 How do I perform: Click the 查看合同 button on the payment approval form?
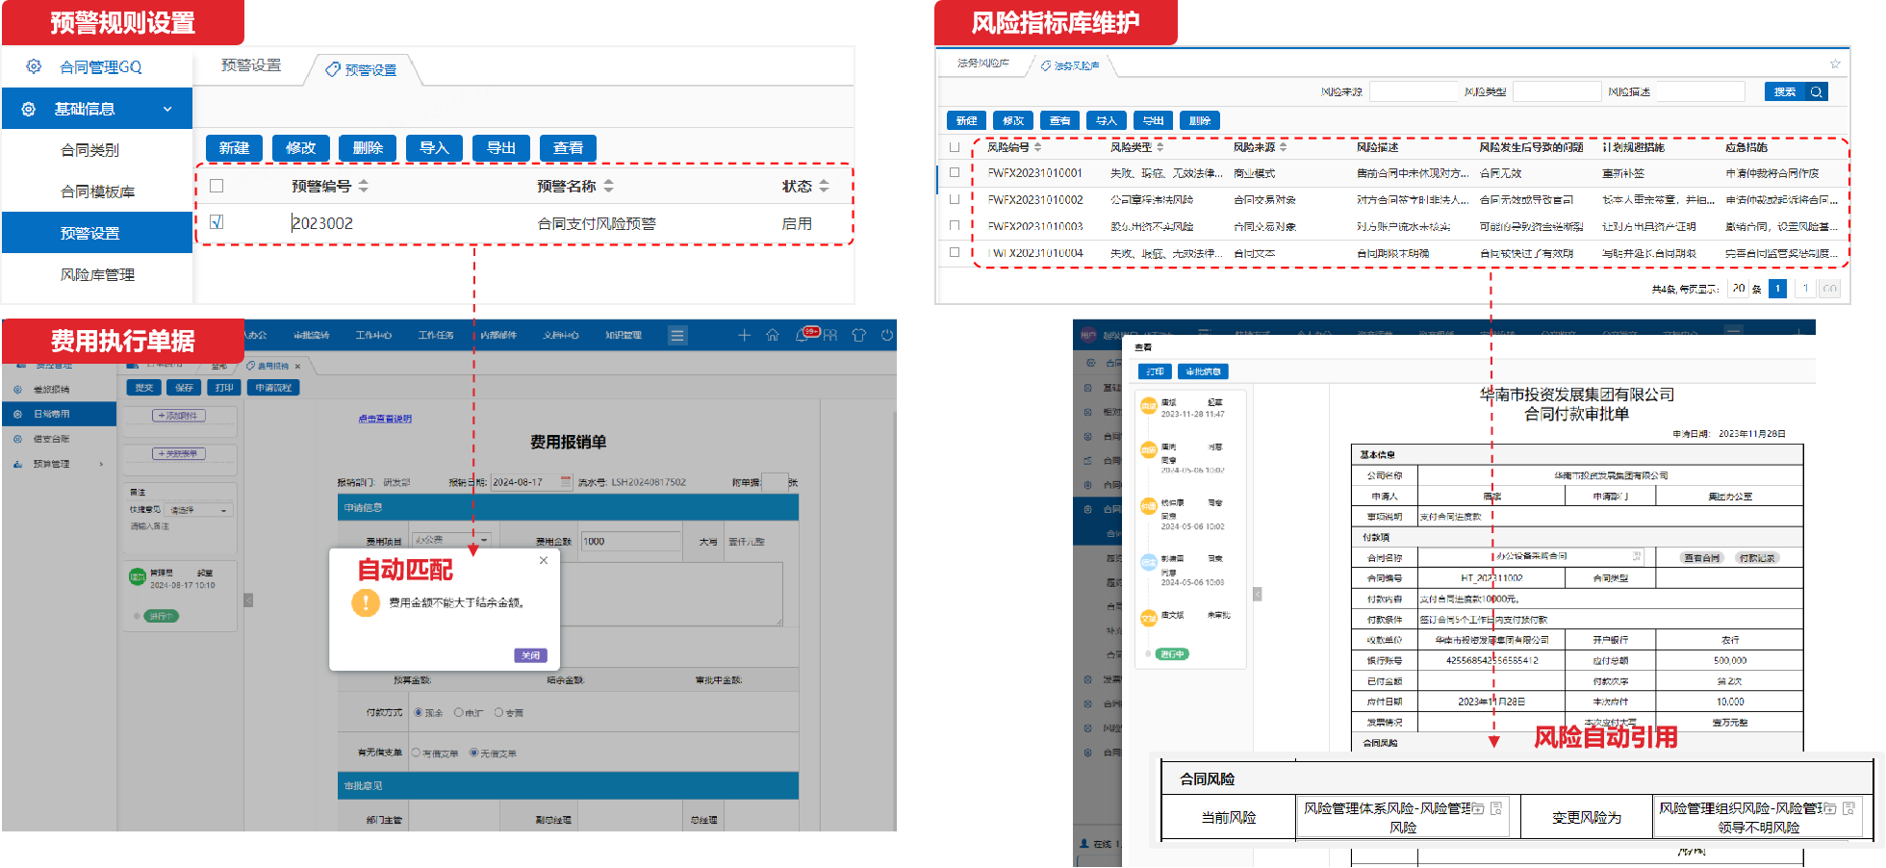pyautogui.click(x=1702, y=558)
